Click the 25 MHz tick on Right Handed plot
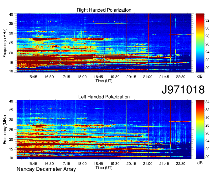 point(11,43)
